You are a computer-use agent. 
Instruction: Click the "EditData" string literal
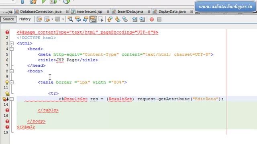tap(206, 99)
